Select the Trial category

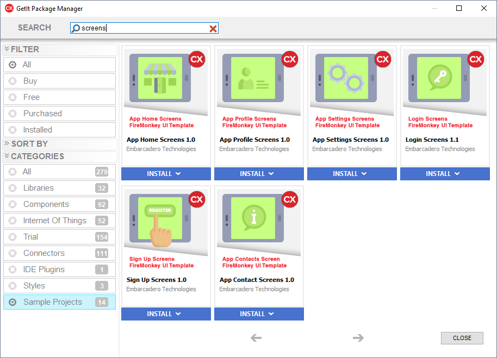(60, 237)
